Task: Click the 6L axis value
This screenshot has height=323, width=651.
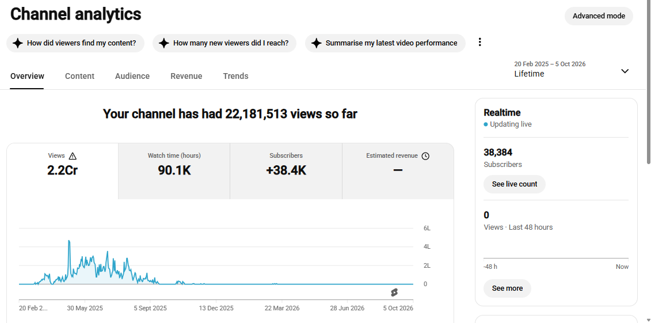Action: coord(425,229)
